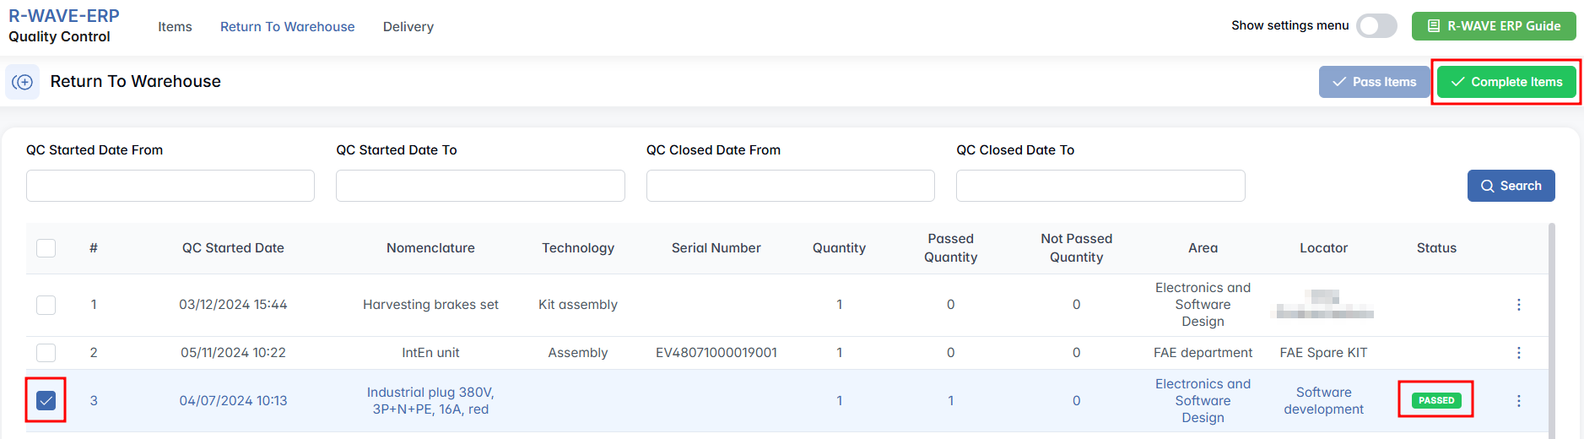Tick the select-all checkbox in table header
1584x439 pixels.
[x=46, y=248]
